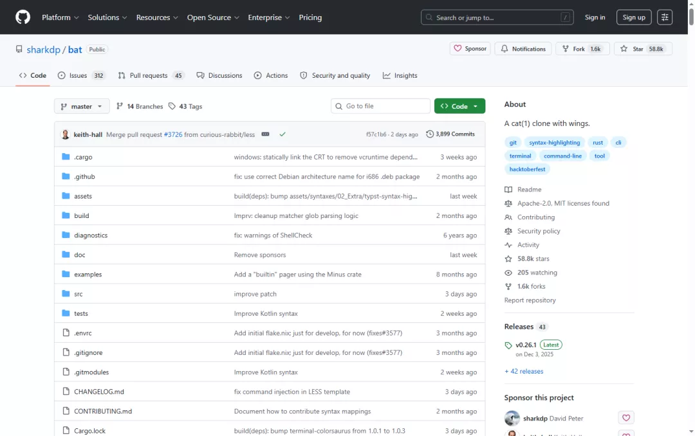Open the diagnostics folder

pos(91,235)
